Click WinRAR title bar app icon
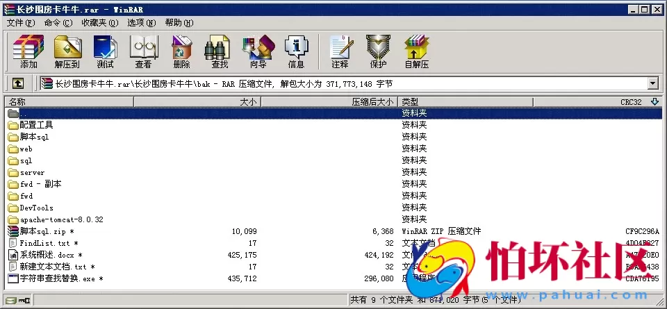This screenshot has height=309, width=667. [x=8, y=9]
